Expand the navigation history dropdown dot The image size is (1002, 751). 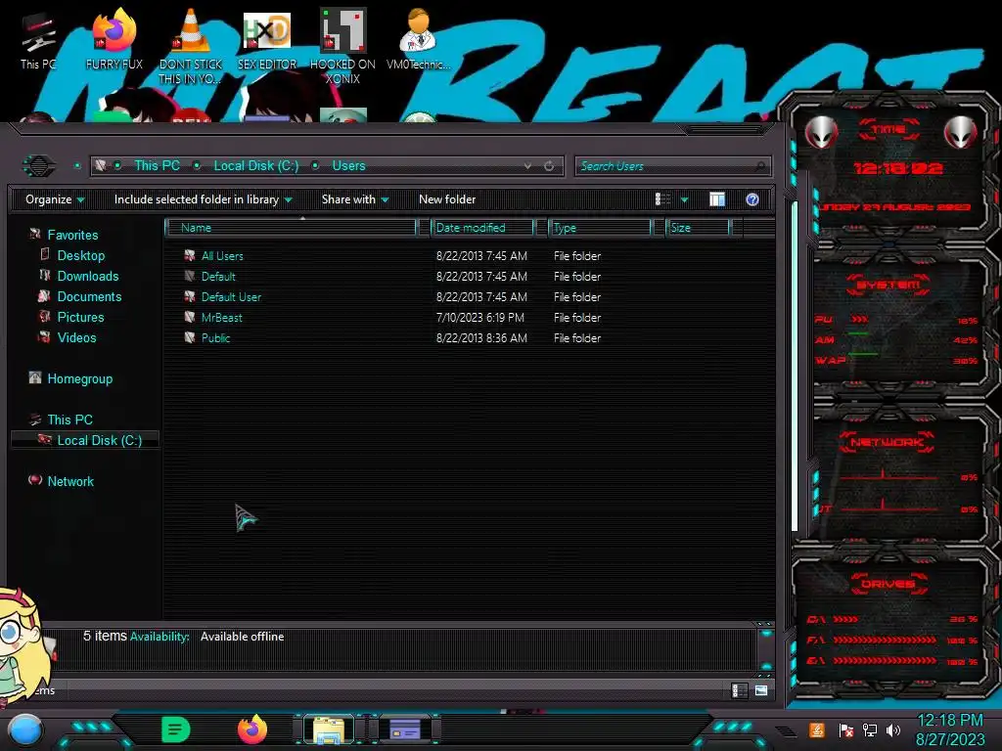[x=77, y=166]
